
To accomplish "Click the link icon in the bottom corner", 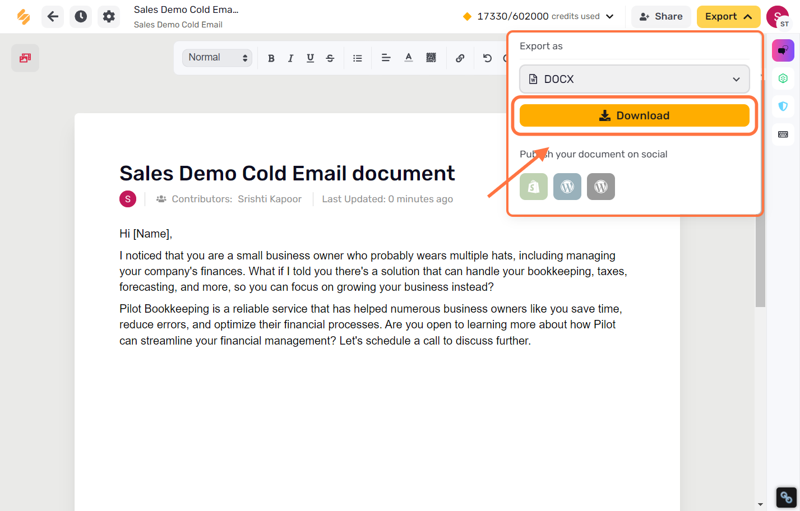I will click(x=786, y=498).
